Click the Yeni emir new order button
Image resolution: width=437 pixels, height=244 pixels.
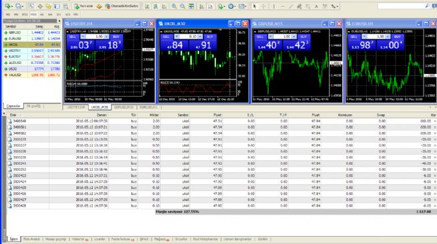click(x=84, y=6)
